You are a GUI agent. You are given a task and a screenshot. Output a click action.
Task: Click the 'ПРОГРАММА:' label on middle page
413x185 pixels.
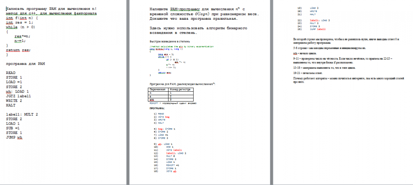coord(157,108)
